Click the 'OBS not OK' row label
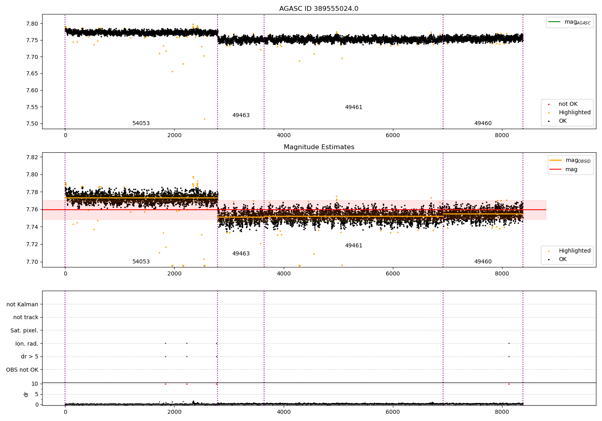Image resolution: width=602 pixels, height=421 pixels. point(22,370)
